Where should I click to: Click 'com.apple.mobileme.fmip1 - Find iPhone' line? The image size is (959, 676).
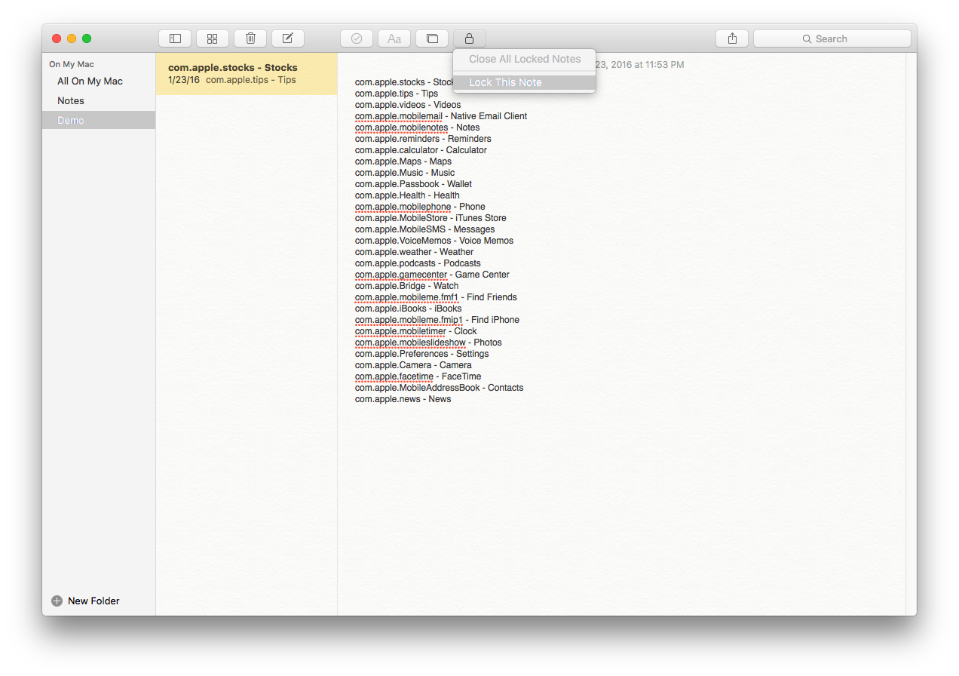click(437, 320)
